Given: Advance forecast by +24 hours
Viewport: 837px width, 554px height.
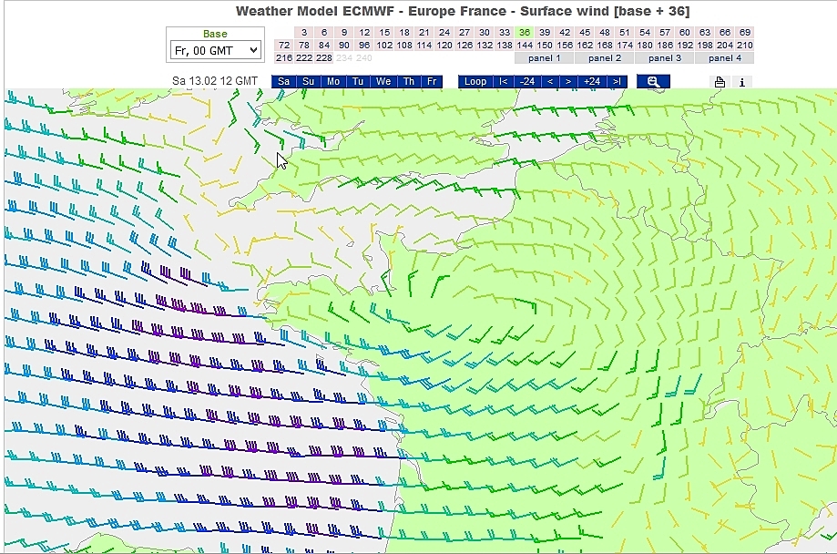Looking at the screenshot, I should click(592, 81).
